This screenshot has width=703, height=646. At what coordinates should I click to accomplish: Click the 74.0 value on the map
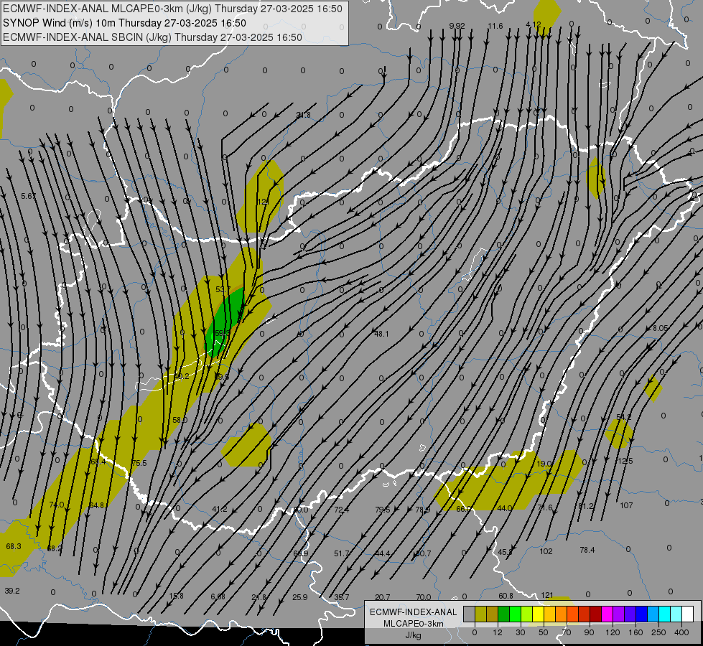point(57,505)
